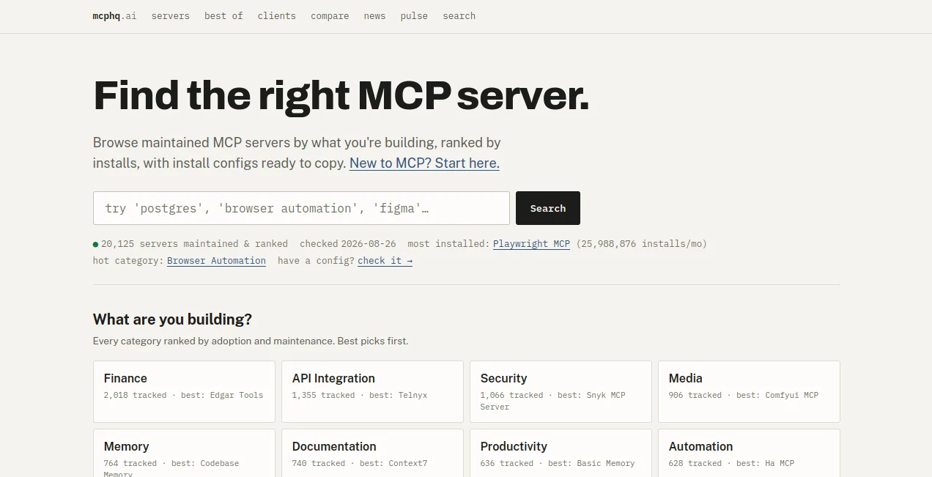Click the '636 tracked · best: Basic Memory' text

[558, 463]
